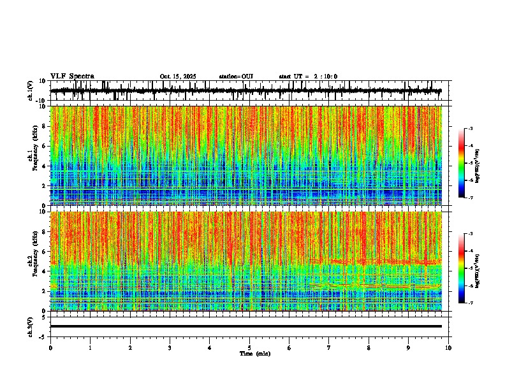Click the "6" kHz tick on ch.2 frequency axis
Viewport: 505px width, 390px height.
45,252
